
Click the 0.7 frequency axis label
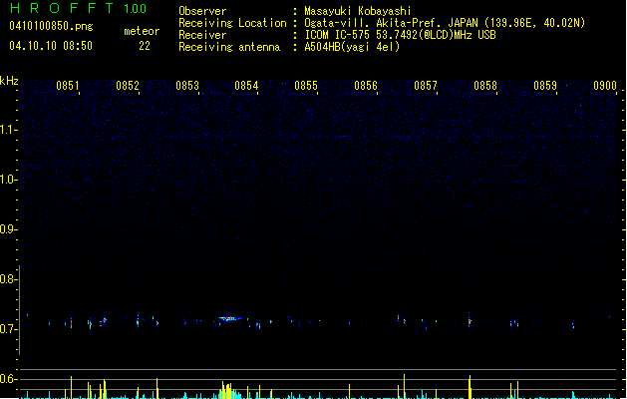click(x=8, y=329)
